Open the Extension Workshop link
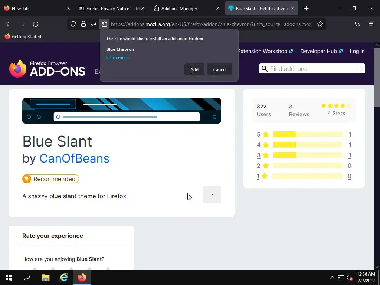 point(265,51)
